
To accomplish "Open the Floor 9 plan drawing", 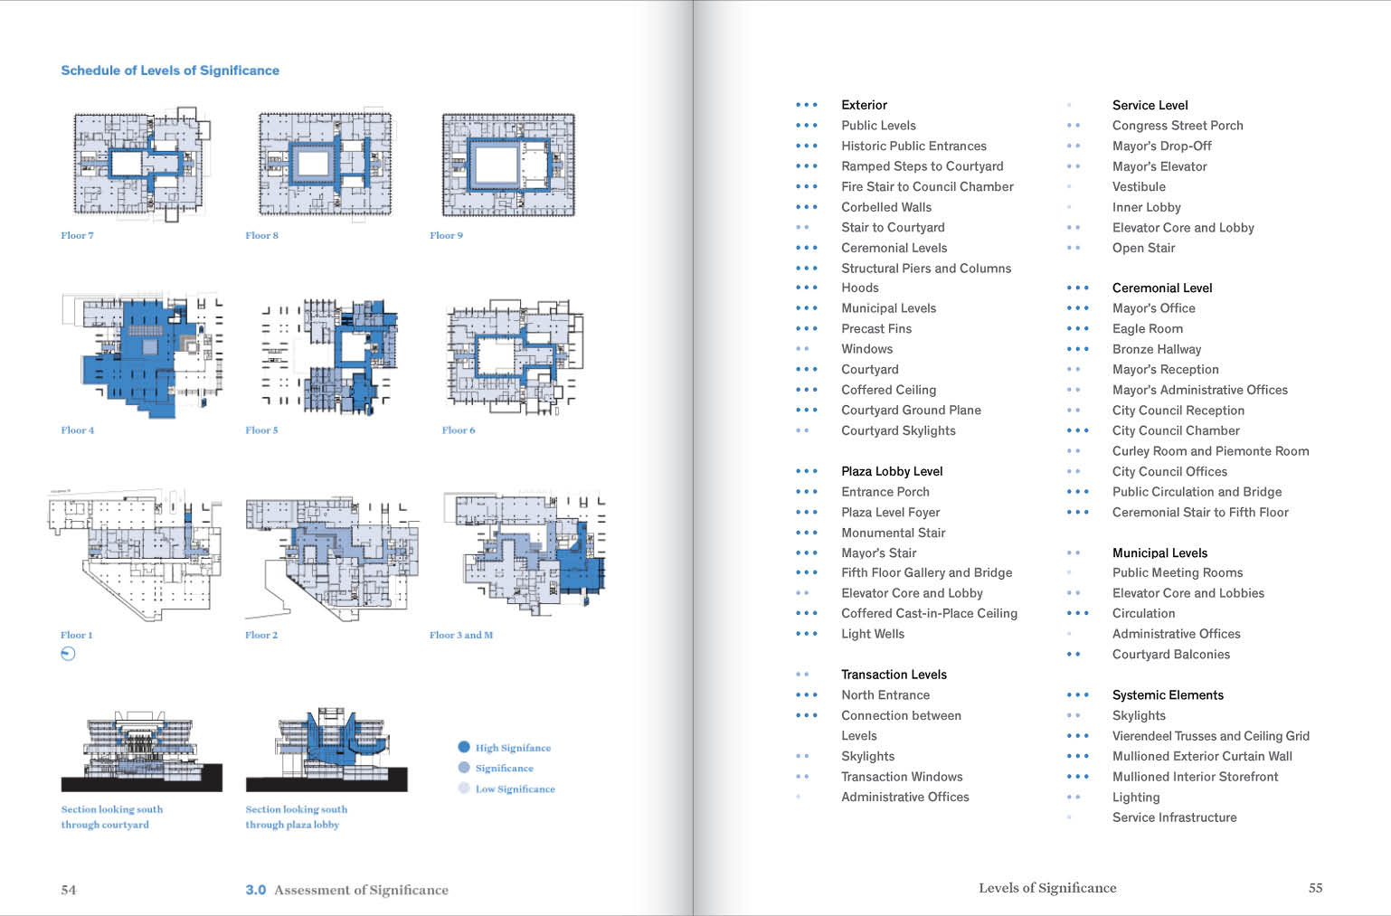I will click(507, 165).
